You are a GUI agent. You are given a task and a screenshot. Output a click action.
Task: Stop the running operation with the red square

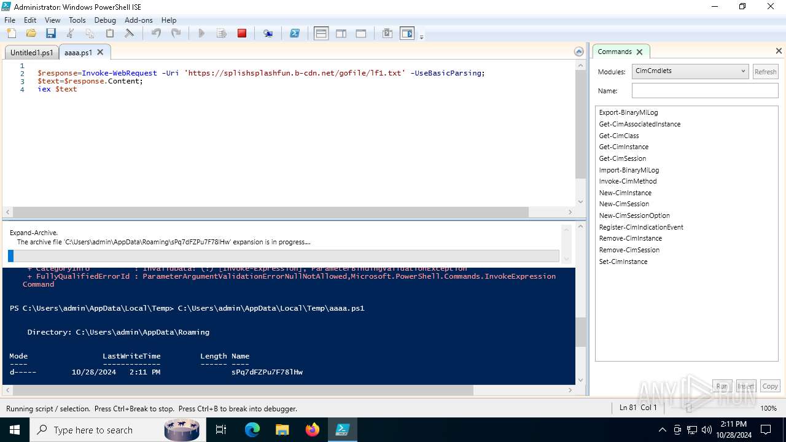coord(242,34)
